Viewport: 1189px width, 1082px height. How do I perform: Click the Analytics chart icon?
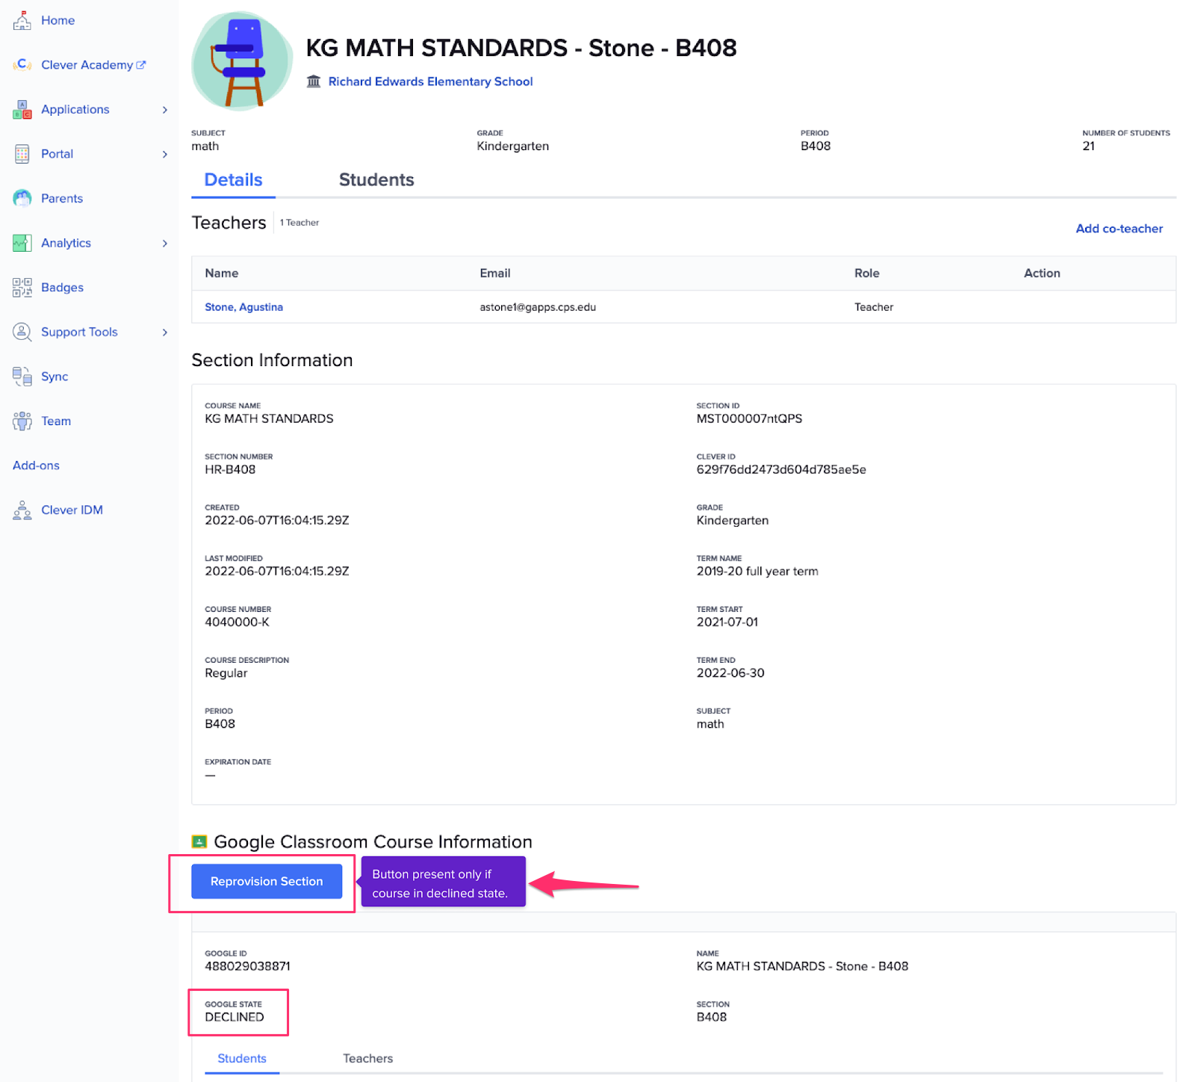pyautogui.click(x=22, y=243)
